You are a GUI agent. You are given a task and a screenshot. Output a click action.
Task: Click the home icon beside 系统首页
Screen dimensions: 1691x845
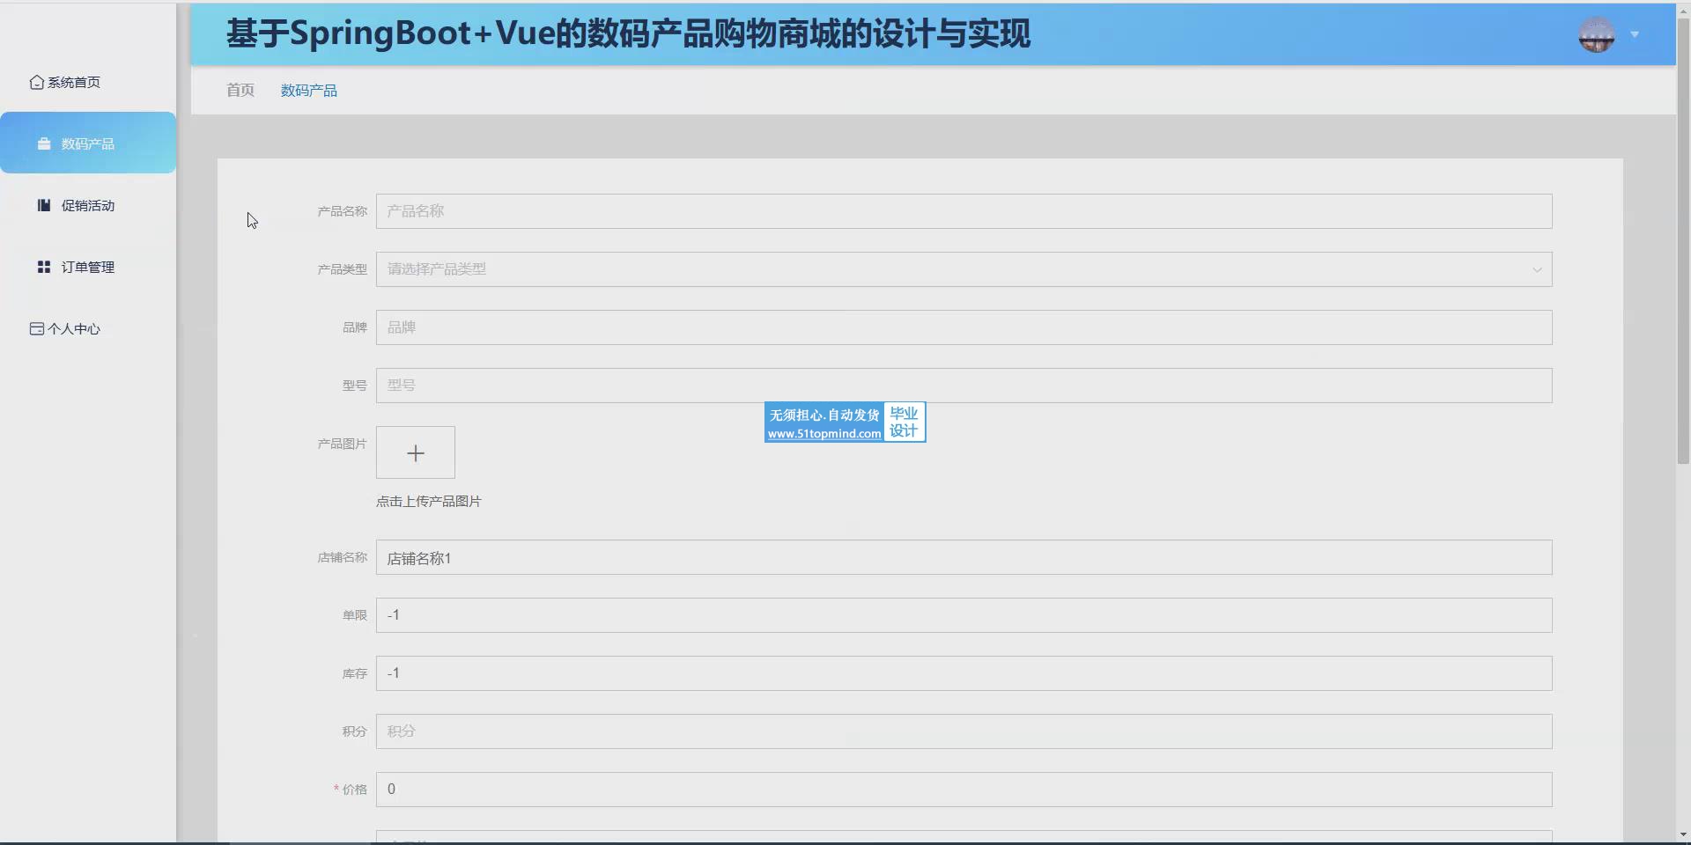click(36, 82)
